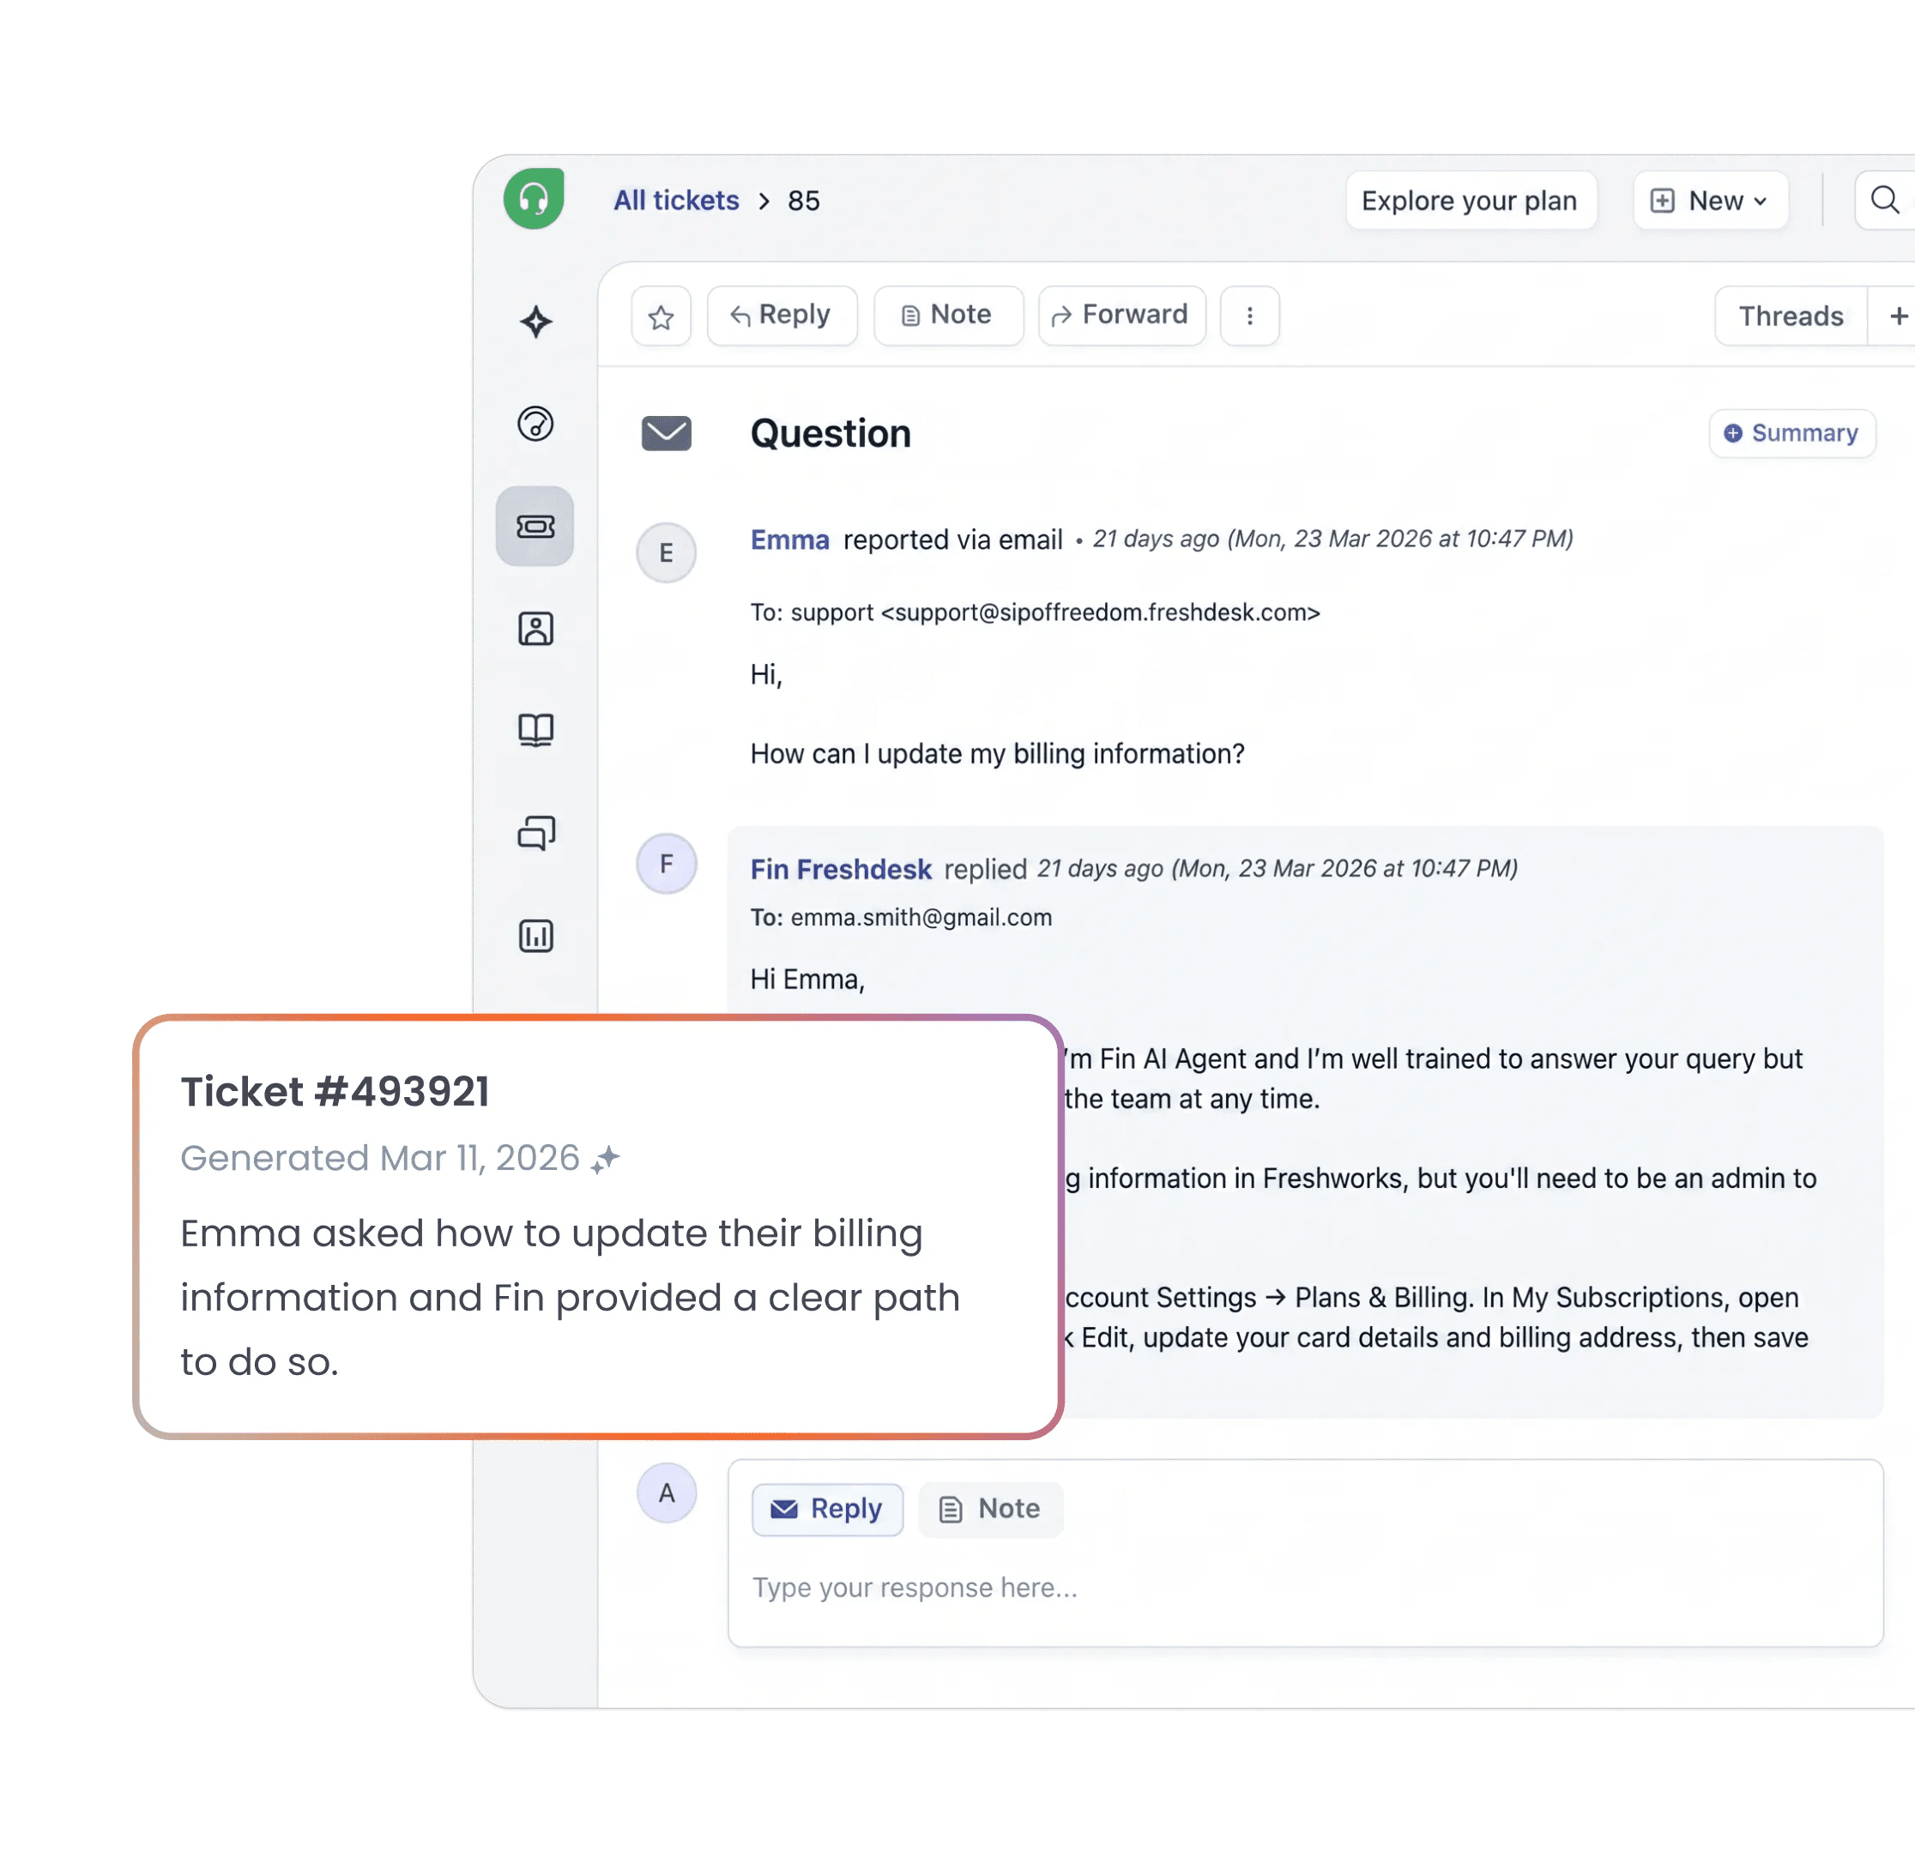
Task: Open Emma's contact link
Action: tap(789, 540)
